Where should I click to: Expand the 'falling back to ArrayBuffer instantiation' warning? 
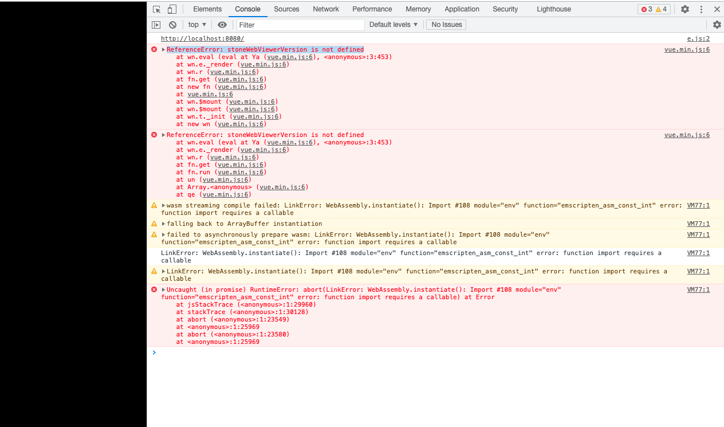(x=163, y=224)
